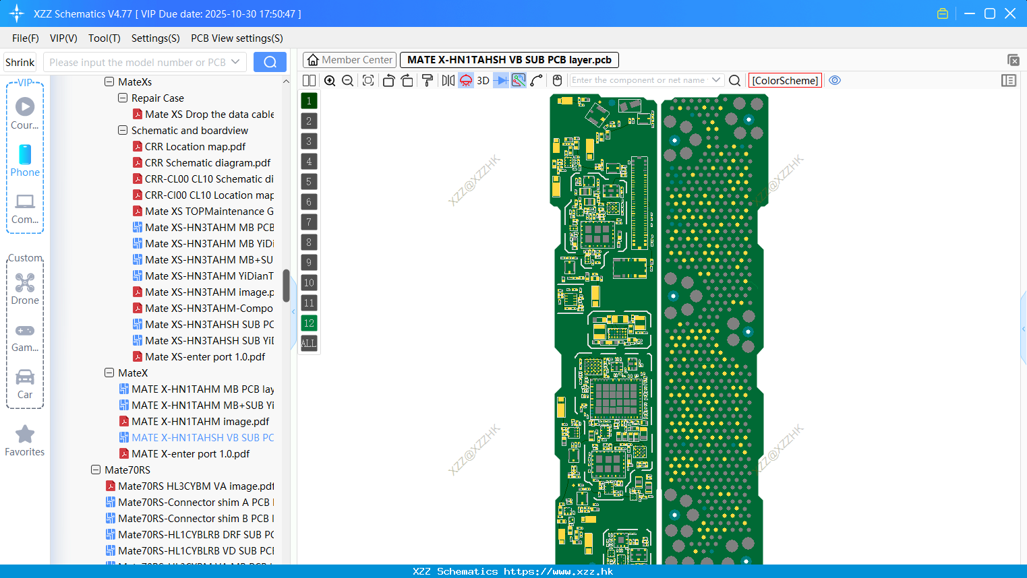Toggle the net routing display icon

click(519, 81)
